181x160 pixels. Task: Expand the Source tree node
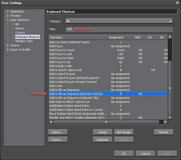coord(8,46)
